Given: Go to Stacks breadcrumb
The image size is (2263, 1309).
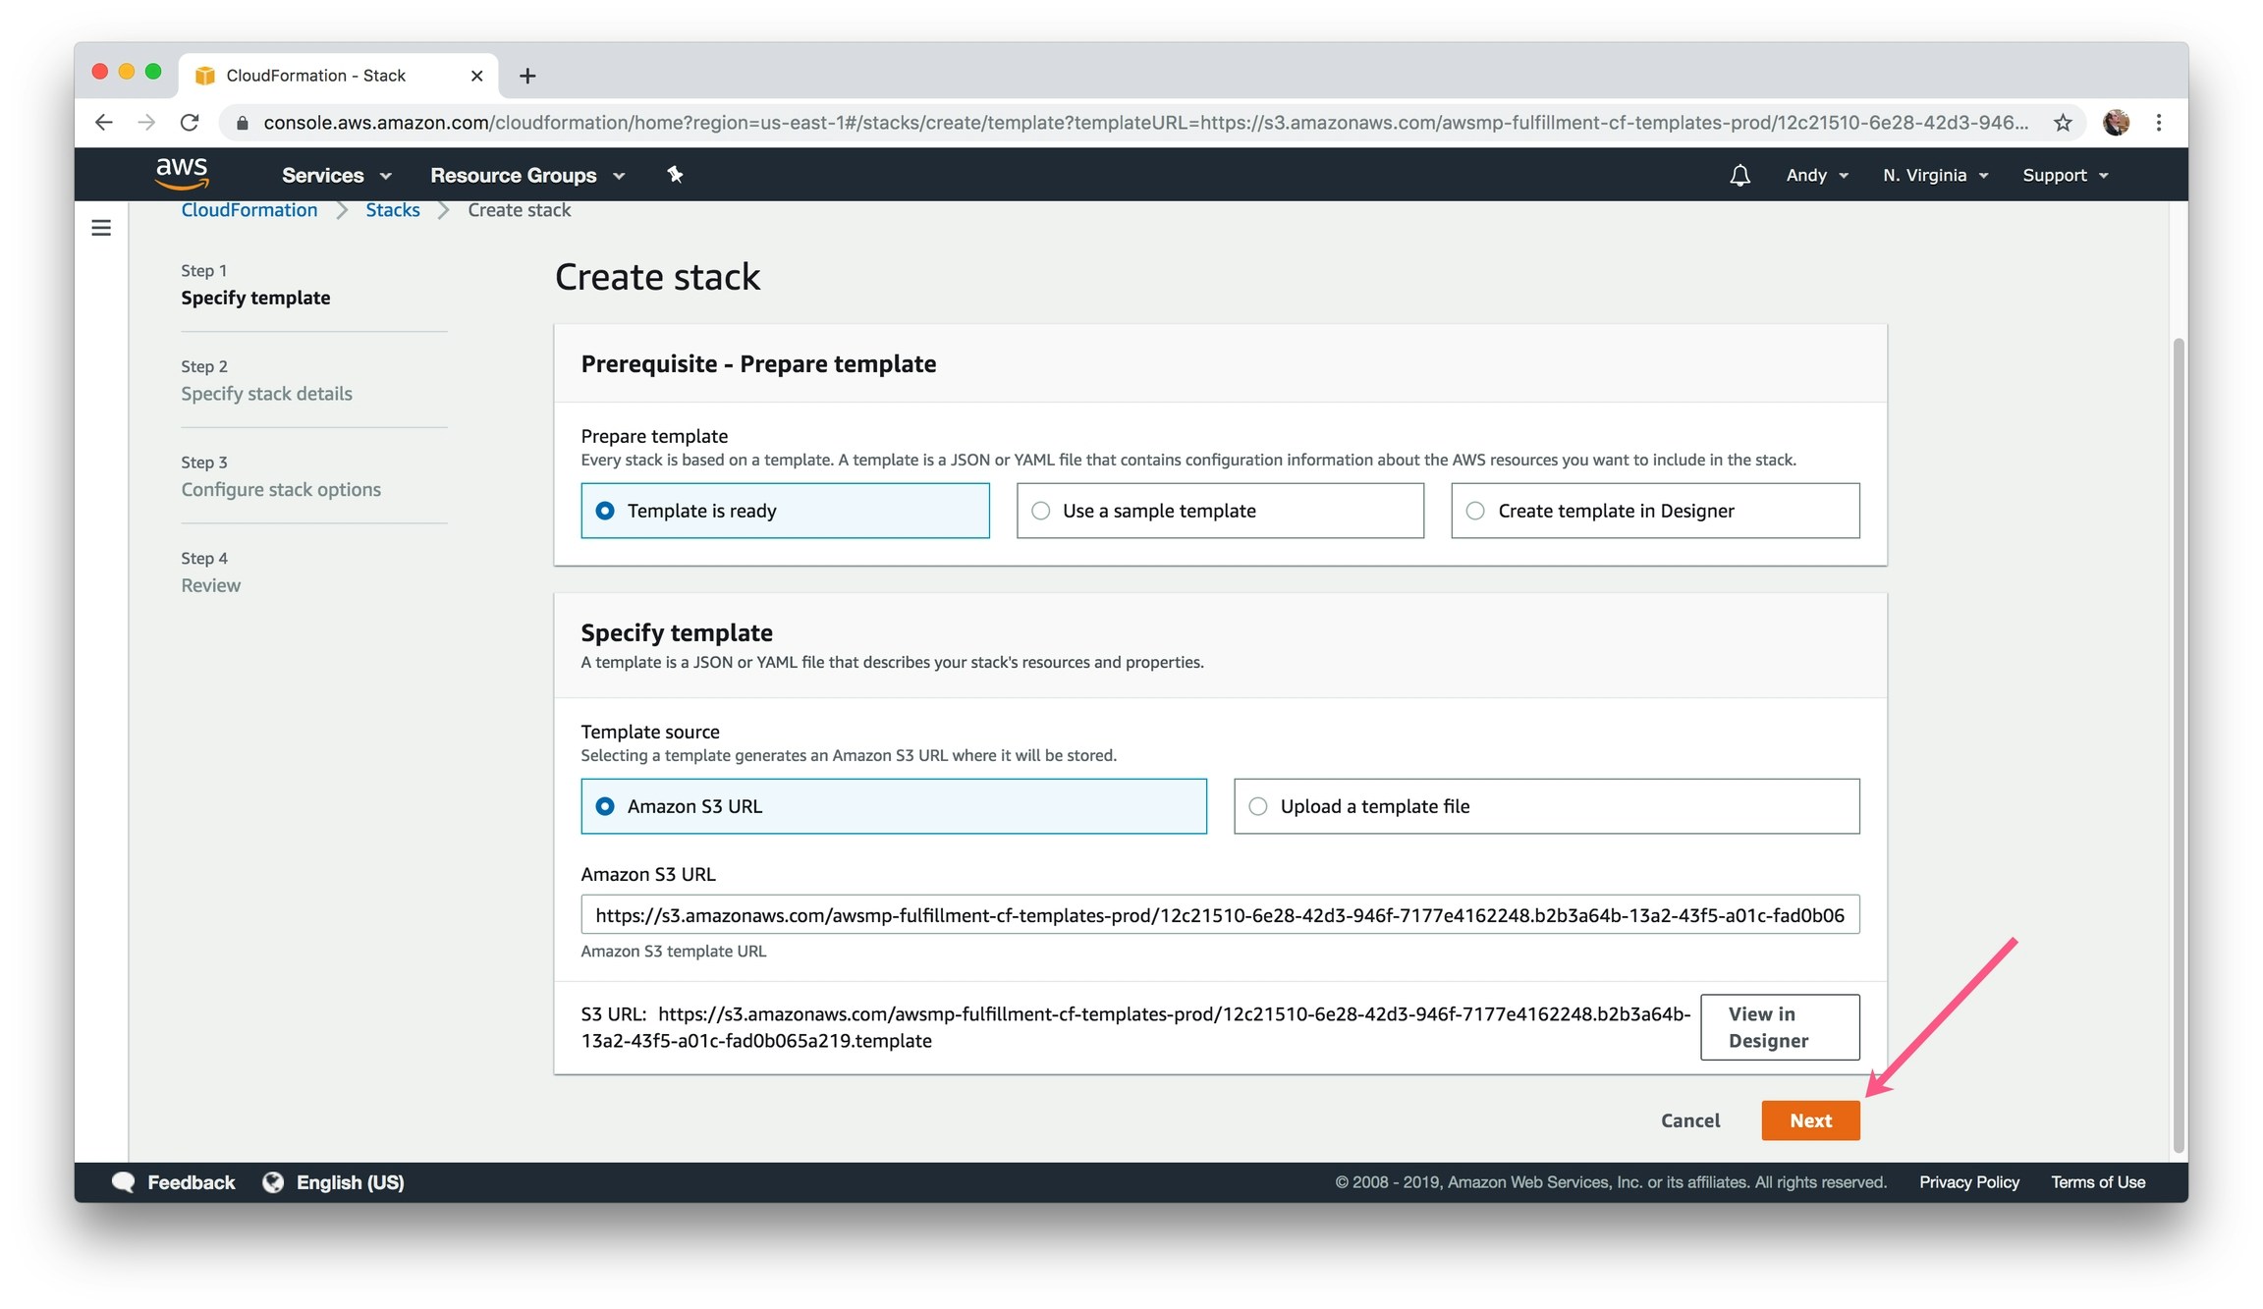Looking at the screenshot, I should (x=392, y=210).
